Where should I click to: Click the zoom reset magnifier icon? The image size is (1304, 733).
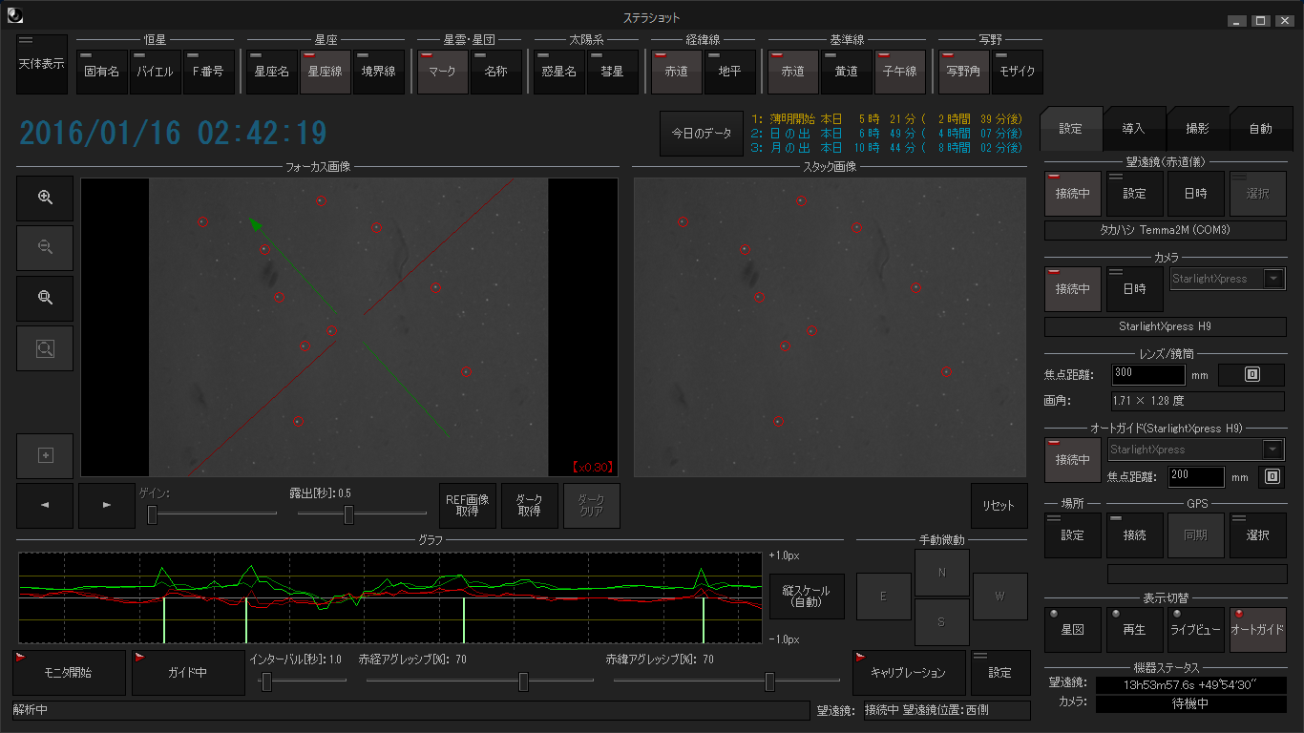45,298
